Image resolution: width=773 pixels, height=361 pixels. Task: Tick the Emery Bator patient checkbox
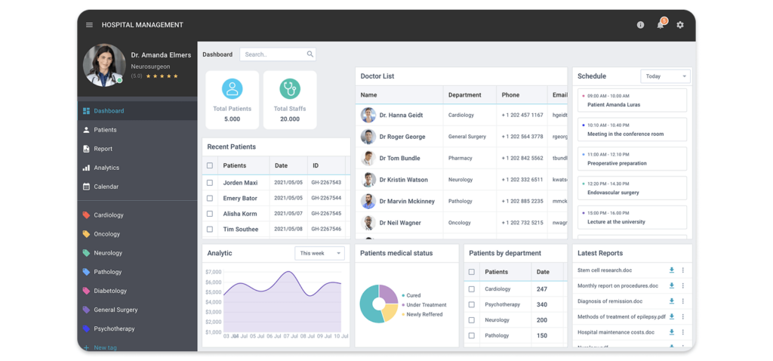[210, 199]
